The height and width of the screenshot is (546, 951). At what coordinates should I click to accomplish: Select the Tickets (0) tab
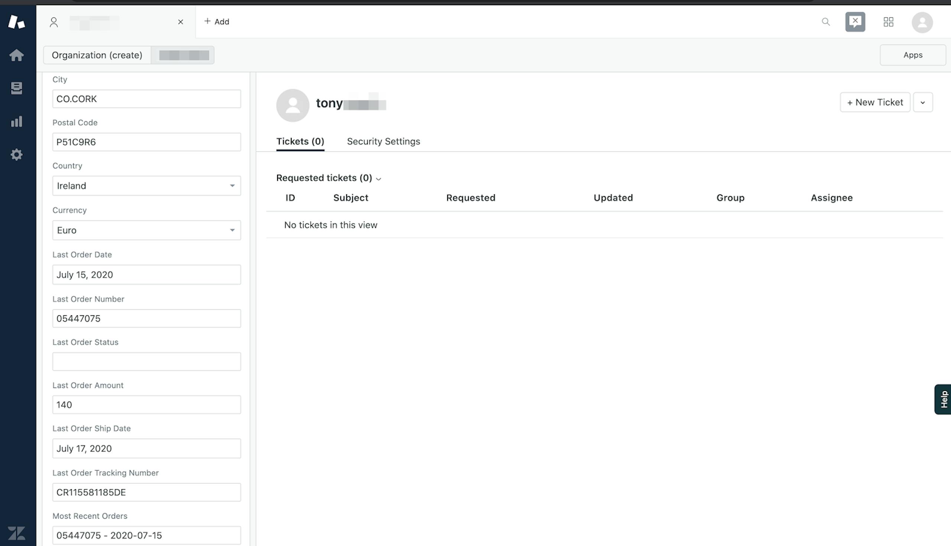tap(300, 141)
